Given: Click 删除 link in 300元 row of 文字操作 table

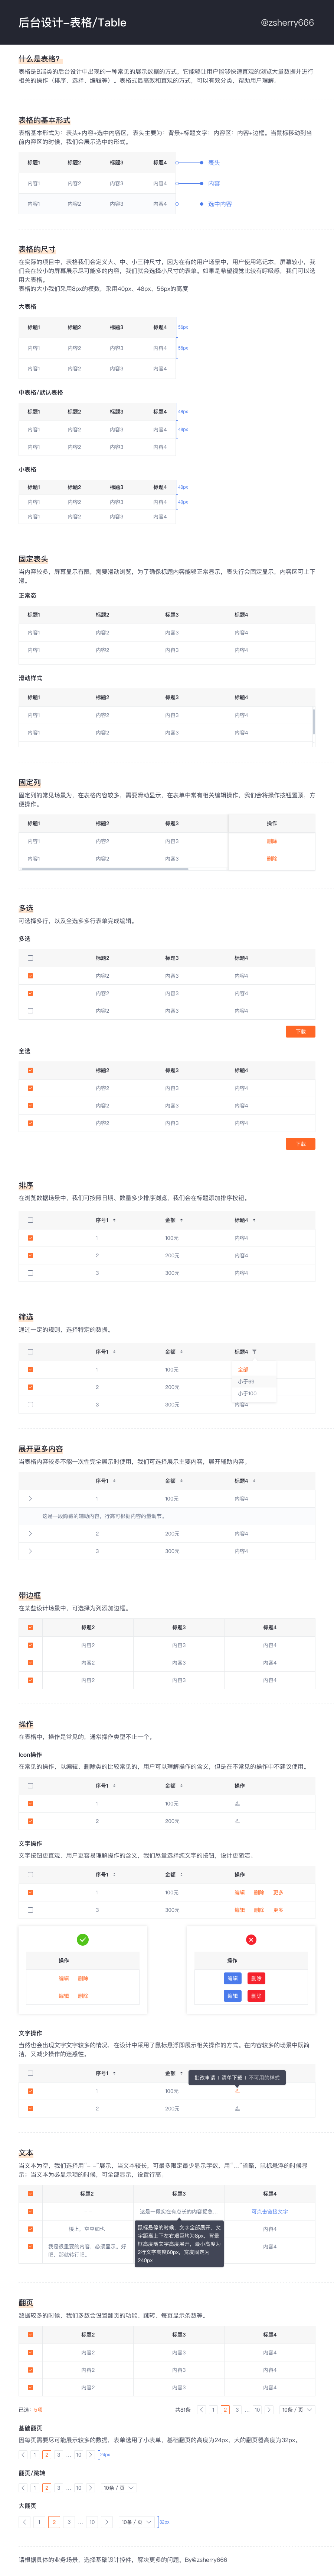Looking at the screenshot, I should tap(259, 1910).
